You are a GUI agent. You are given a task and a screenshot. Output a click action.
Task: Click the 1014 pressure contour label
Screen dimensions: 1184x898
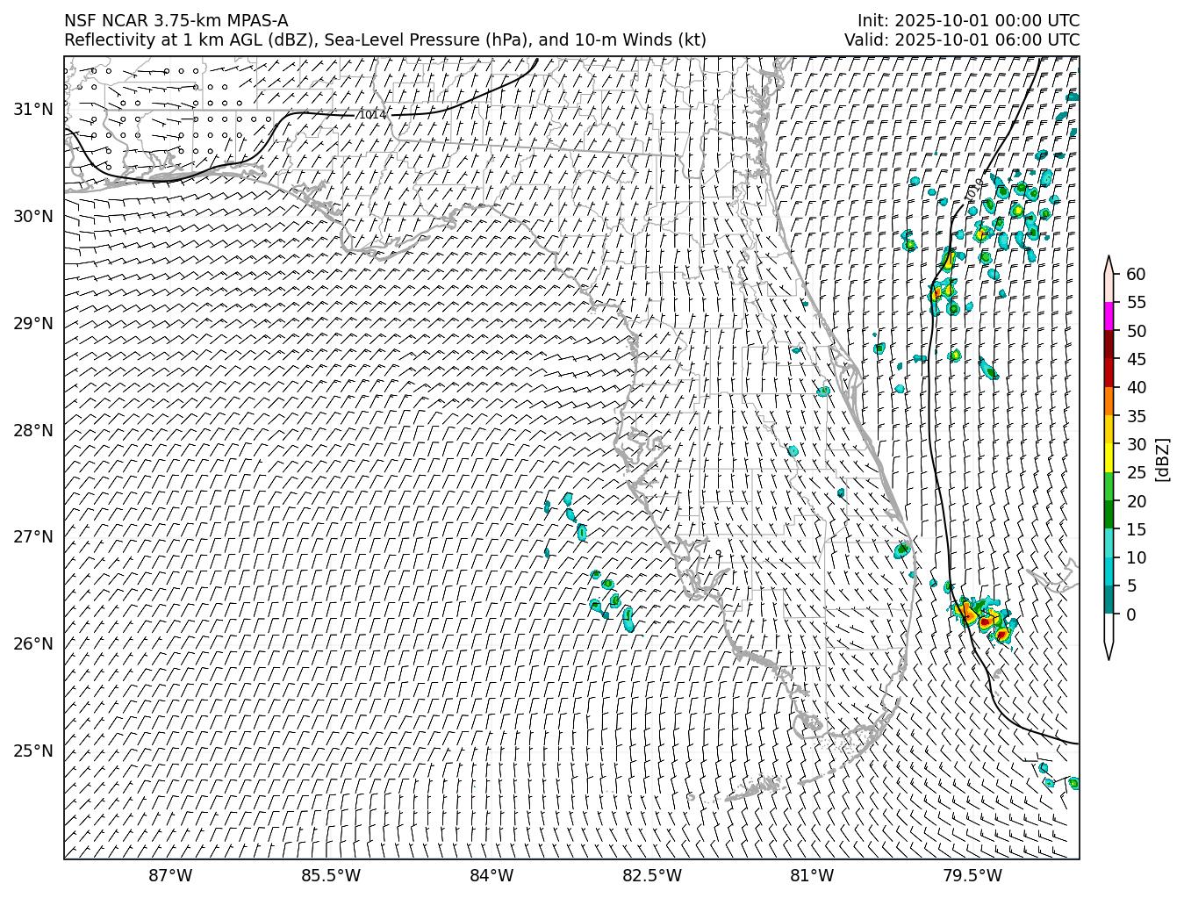[x=372, y=115]
